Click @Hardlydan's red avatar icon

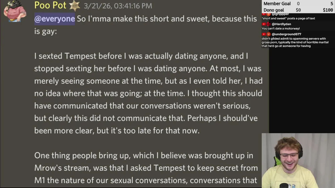tap(268, 24)
